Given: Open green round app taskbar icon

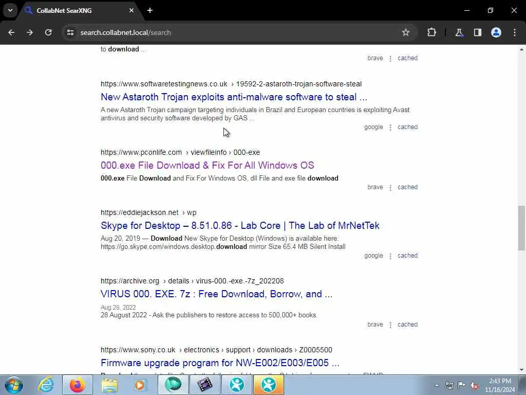Looking at the screenshot, I should click(173, 385).
